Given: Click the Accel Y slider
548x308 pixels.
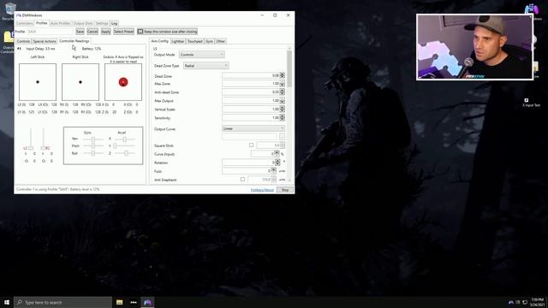Looking at the screenshot, I should [x=124, y=146].
